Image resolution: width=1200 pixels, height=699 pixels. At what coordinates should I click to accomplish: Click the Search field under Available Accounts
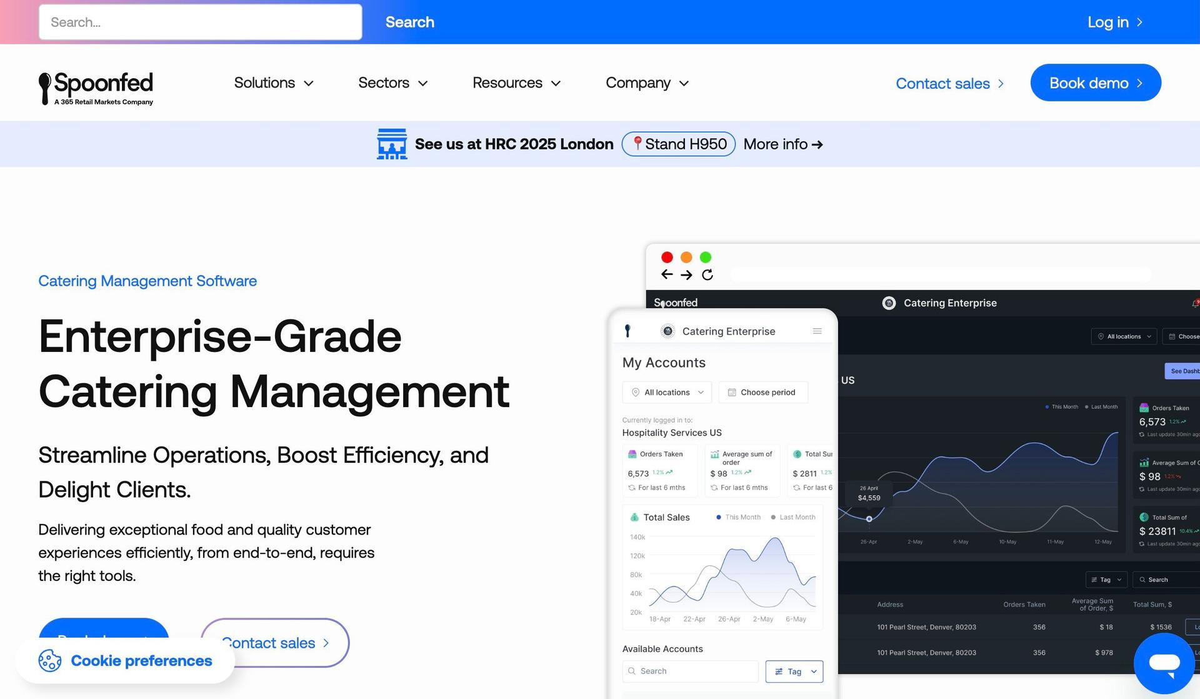click(x=691, y=671)
